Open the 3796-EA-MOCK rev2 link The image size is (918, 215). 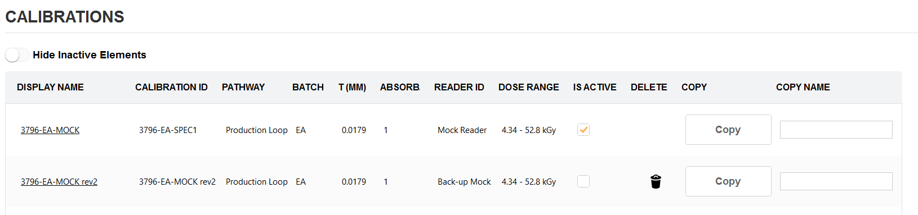[59, 181]
